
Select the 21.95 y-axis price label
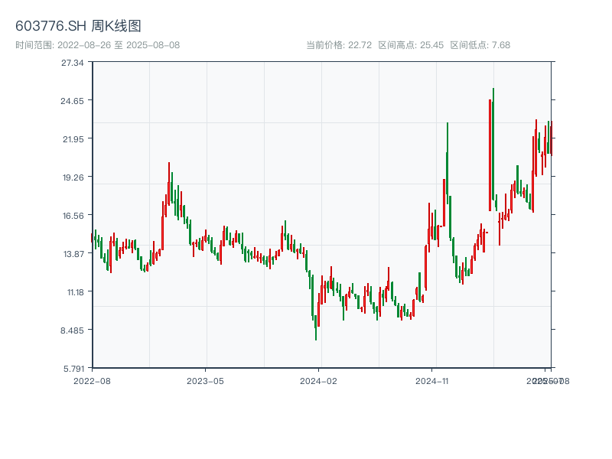coord(73,139)
